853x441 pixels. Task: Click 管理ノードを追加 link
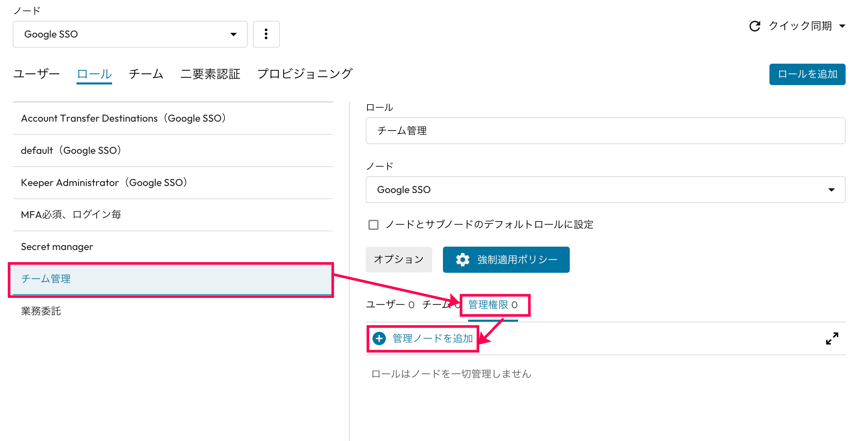(433, 338)
